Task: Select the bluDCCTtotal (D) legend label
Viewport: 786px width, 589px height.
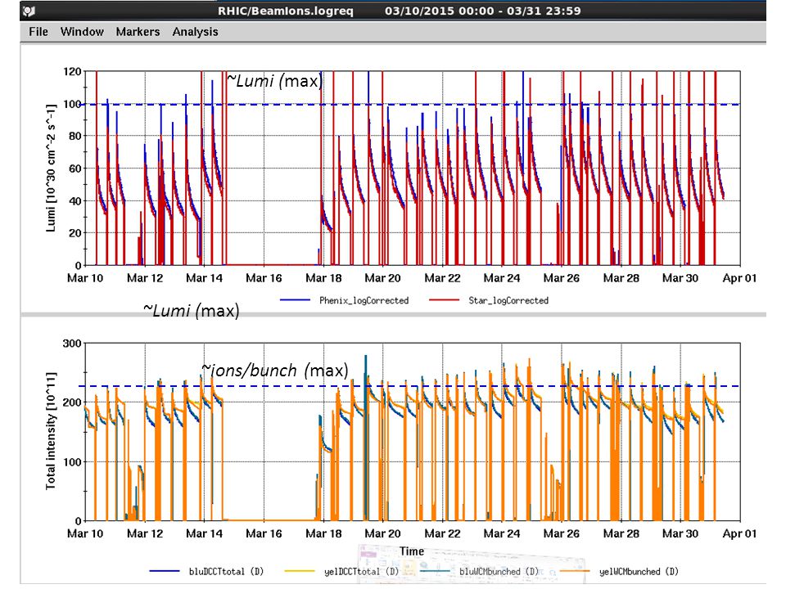Action: coord(226,572)
